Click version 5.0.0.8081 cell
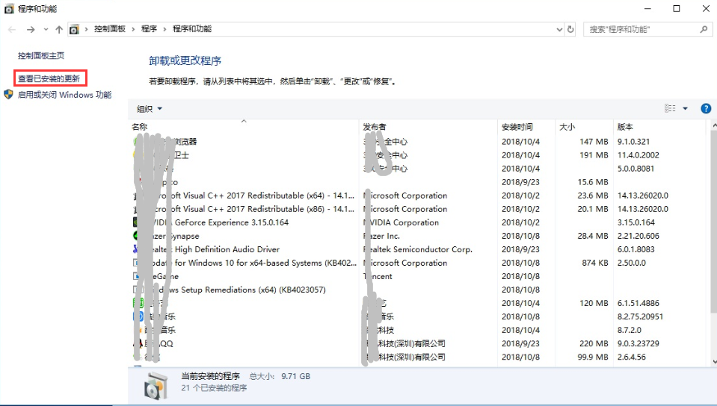The image size is (717, 406). [x=636, y=169]
